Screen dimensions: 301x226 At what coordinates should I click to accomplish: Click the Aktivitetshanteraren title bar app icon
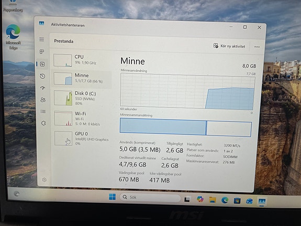click(41, 23)
